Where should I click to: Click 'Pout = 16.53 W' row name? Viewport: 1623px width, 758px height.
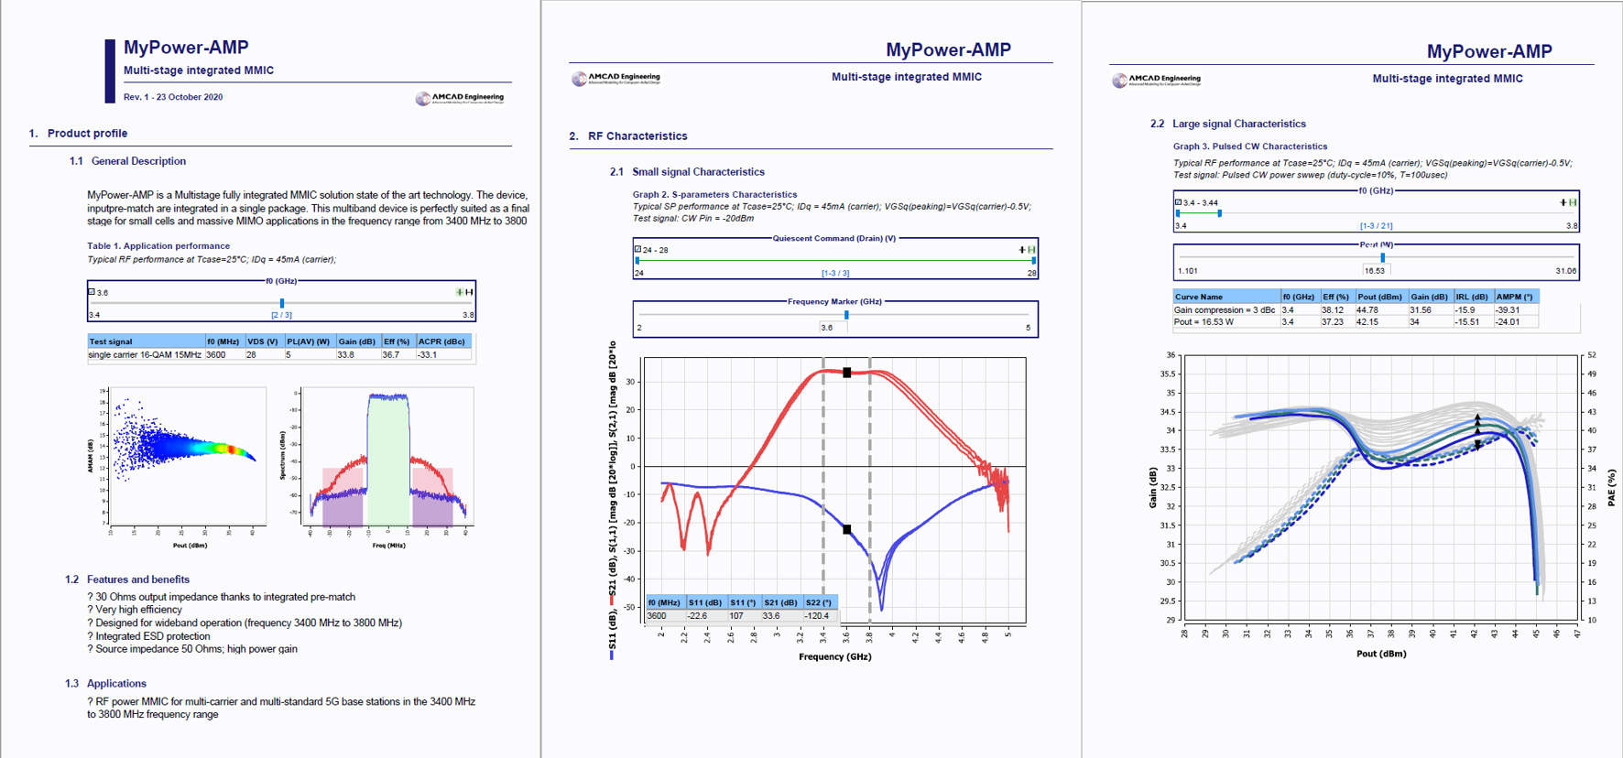point(1226,321)
